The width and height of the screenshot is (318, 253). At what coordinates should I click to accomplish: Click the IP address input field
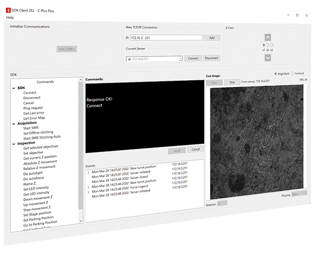pos(166,38)
